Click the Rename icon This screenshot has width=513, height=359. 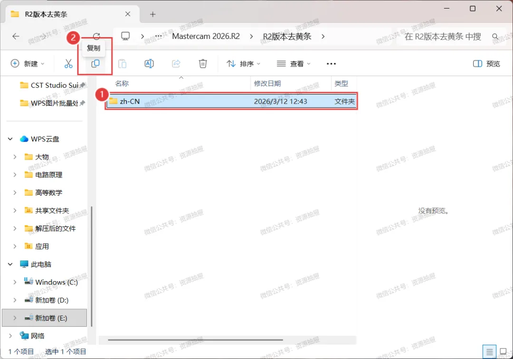[x=149, y=64]
